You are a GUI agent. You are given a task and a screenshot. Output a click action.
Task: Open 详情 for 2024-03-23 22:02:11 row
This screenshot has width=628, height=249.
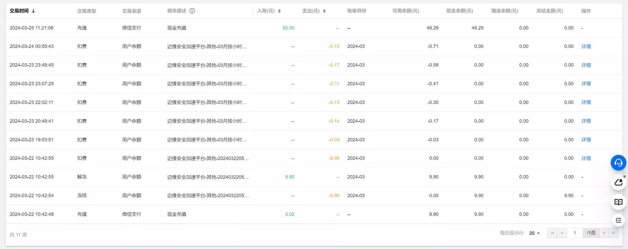click(x=586, y=102)
